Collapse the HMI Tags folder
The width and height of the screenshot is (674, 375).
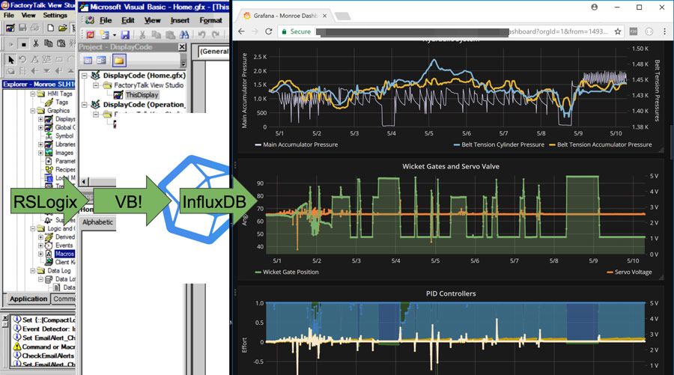pos(33,94)
